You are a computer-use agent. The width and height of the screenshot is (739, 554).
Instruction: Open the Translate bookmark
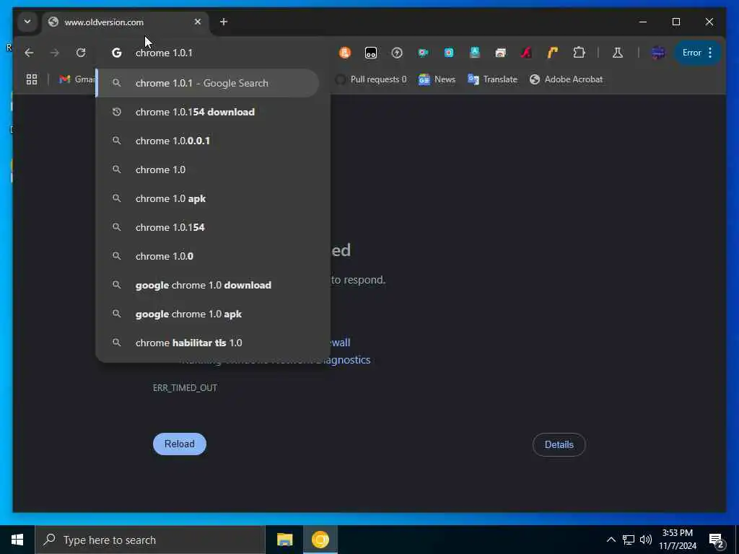492,79
